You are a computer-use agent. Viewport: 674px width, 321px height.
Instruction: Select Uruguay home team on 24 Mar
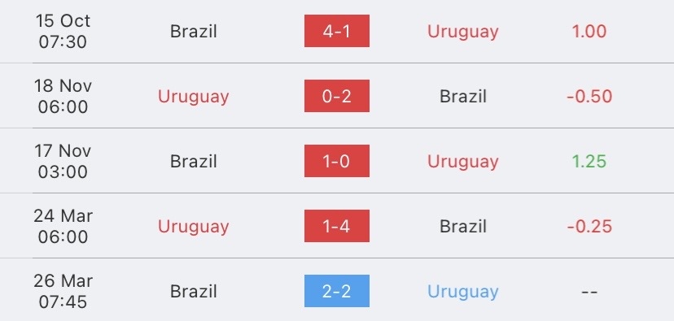click(x=194, y=227)
